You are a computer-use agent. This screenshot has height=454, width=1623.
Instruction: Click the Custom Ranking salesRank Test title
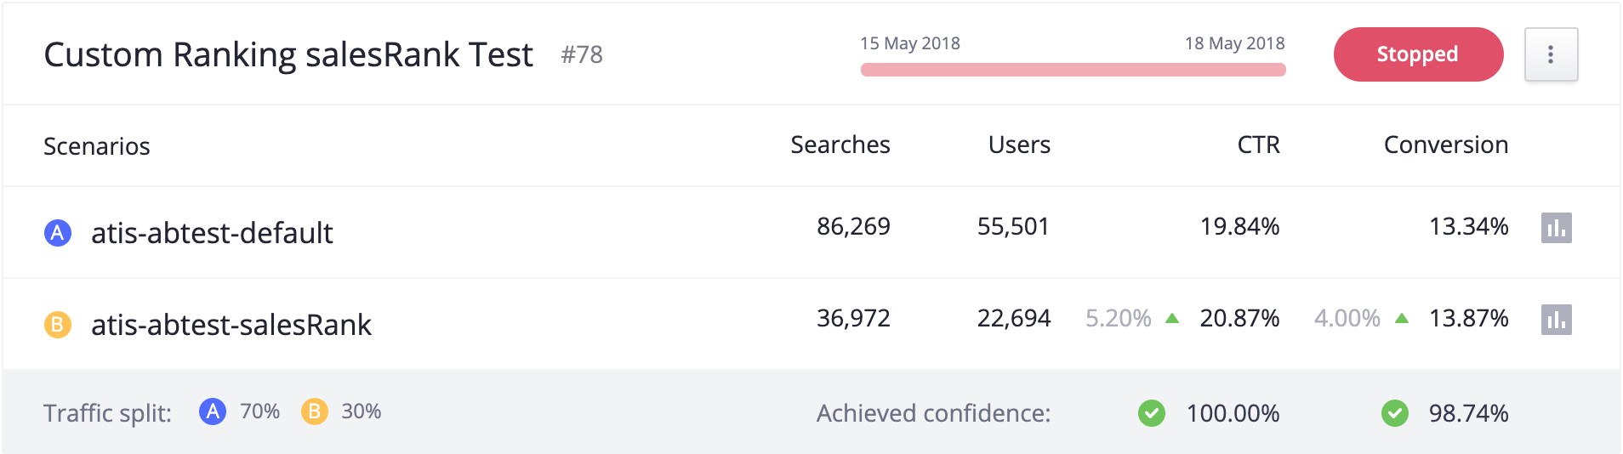click(x=288, y=54)
